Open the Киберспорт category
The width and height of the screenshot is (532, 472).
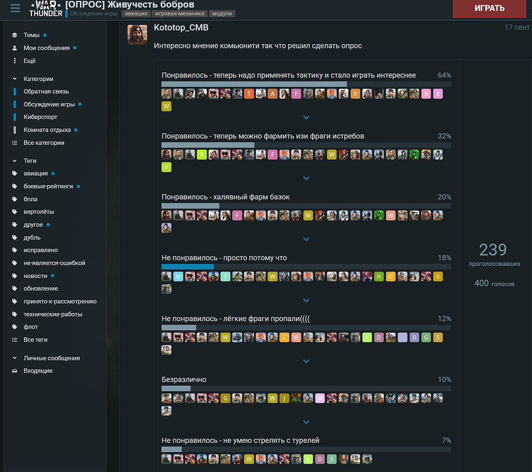click(x=40, y=117)
